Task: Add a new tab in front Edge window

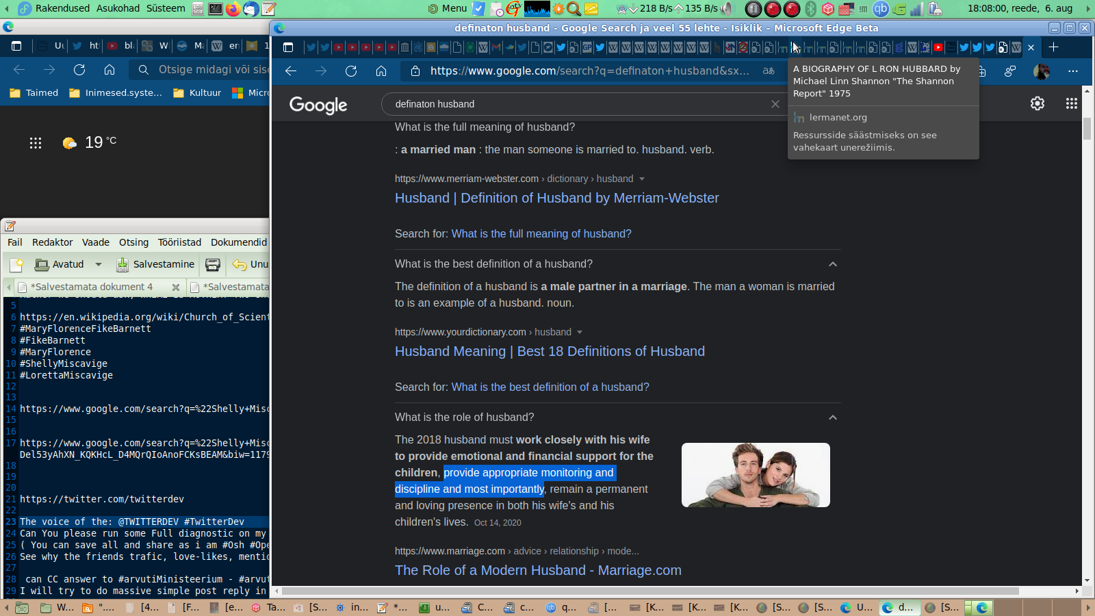Action: 1054,47
